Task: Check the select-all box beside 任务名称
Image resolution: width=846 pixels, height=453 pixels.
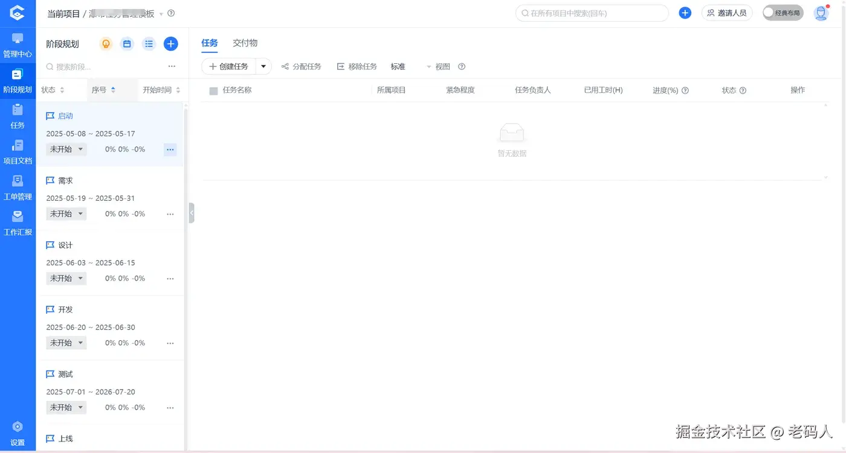Action: [213, 91]
